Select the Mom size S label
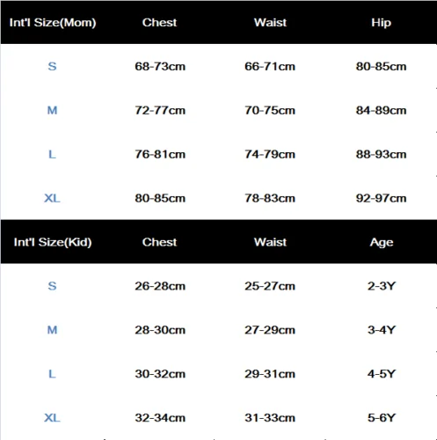437x440 pixels. (x=52, y=66)
